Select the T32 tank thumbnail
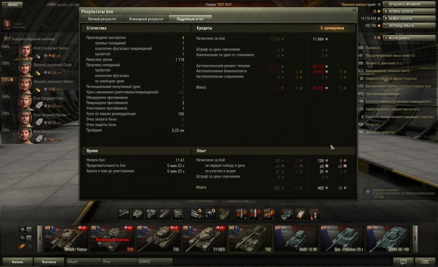This screenshot has width=438, height=267. pos(158,239)
